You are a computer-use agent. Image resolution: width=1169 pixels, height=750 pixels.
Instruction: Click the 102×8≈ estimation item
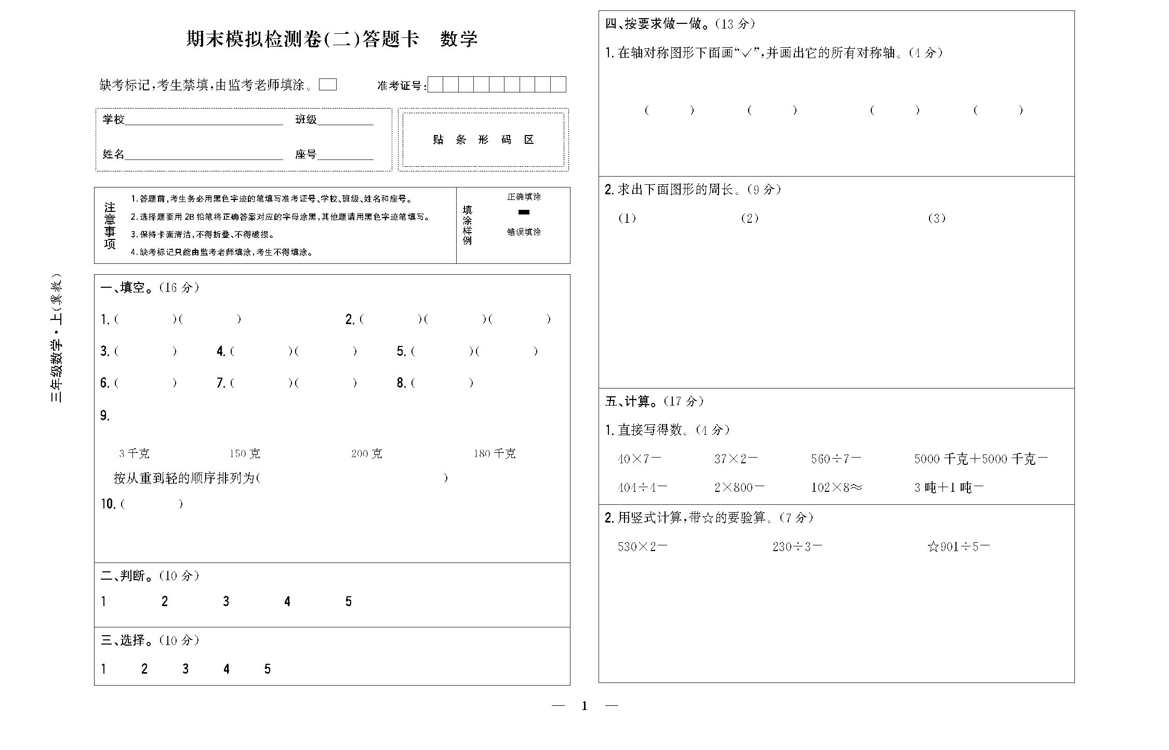[x=836, y=488]
